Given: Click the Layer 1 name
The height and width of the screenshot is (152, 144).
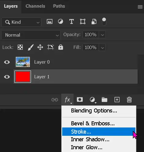Looking at the screenshot, I should (42, 77).
